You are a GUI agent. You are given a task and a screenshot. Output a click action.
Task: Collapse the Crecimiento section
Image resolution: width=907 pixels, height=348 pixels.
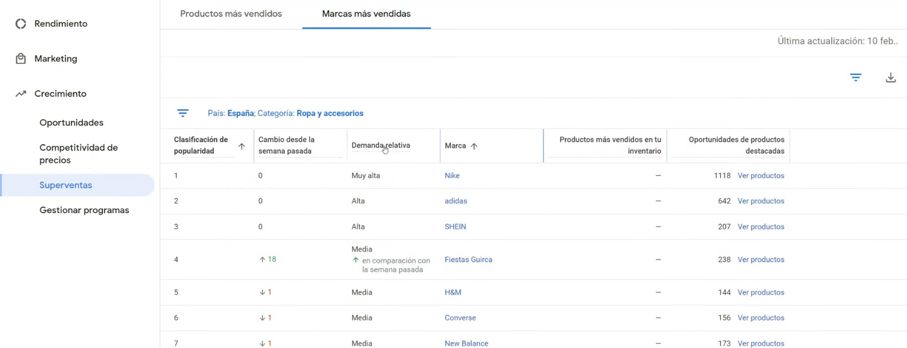[60, 94]
